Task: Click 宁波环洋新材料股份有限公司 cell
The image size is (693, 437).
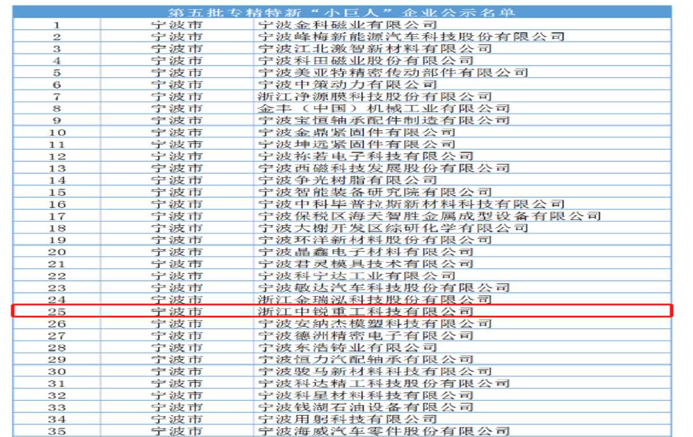Action: coord(375,240)
